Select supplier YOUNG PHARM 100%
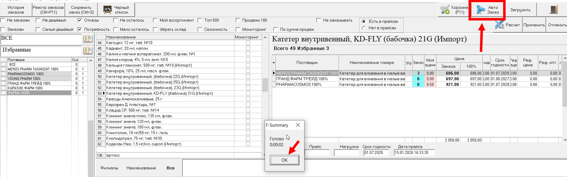Image resolution: width=567 pixels, height=177 pixels. pyautogui.click(x=39, y=79)
